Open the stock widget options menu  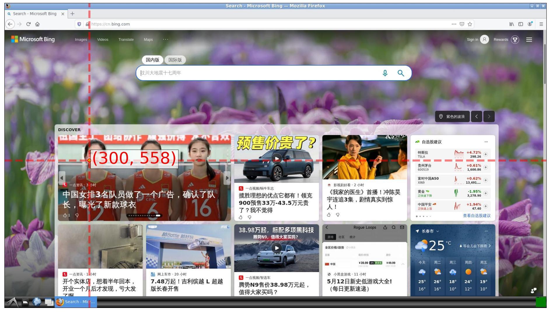(x=486, y=142)
